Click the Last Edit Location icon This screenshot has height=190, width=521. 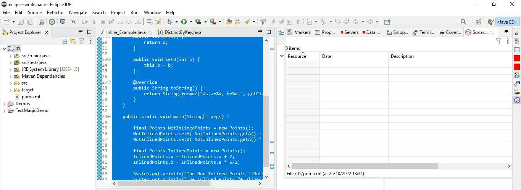337,22
